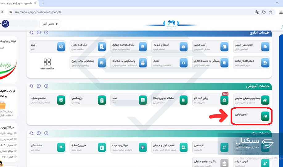The height and width of the screenshot is (167, 283).
Task: Click the همیار headset icon
Action: click(x=183, y=63)
